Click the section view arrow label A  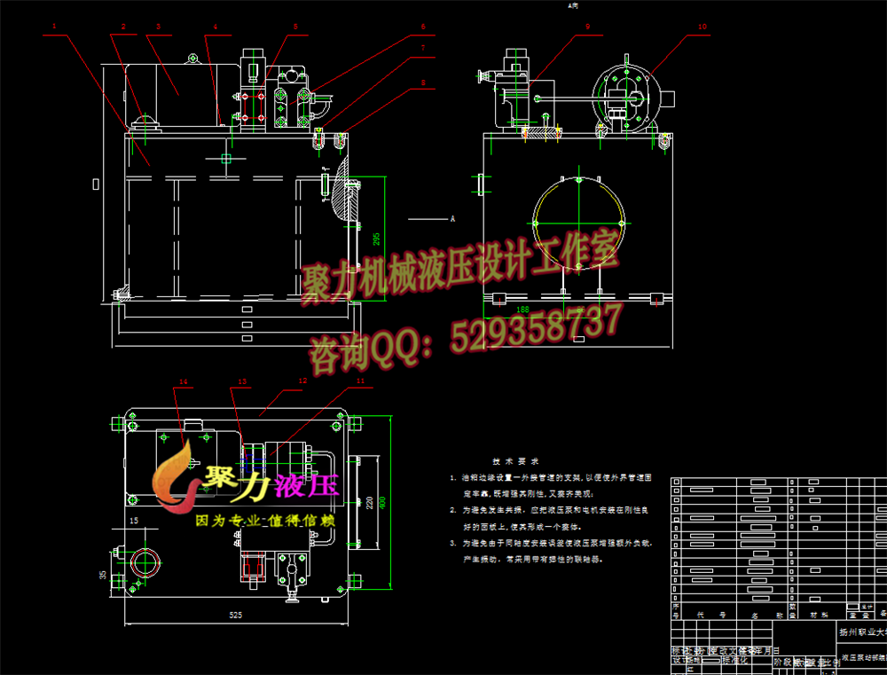point(452,219)
